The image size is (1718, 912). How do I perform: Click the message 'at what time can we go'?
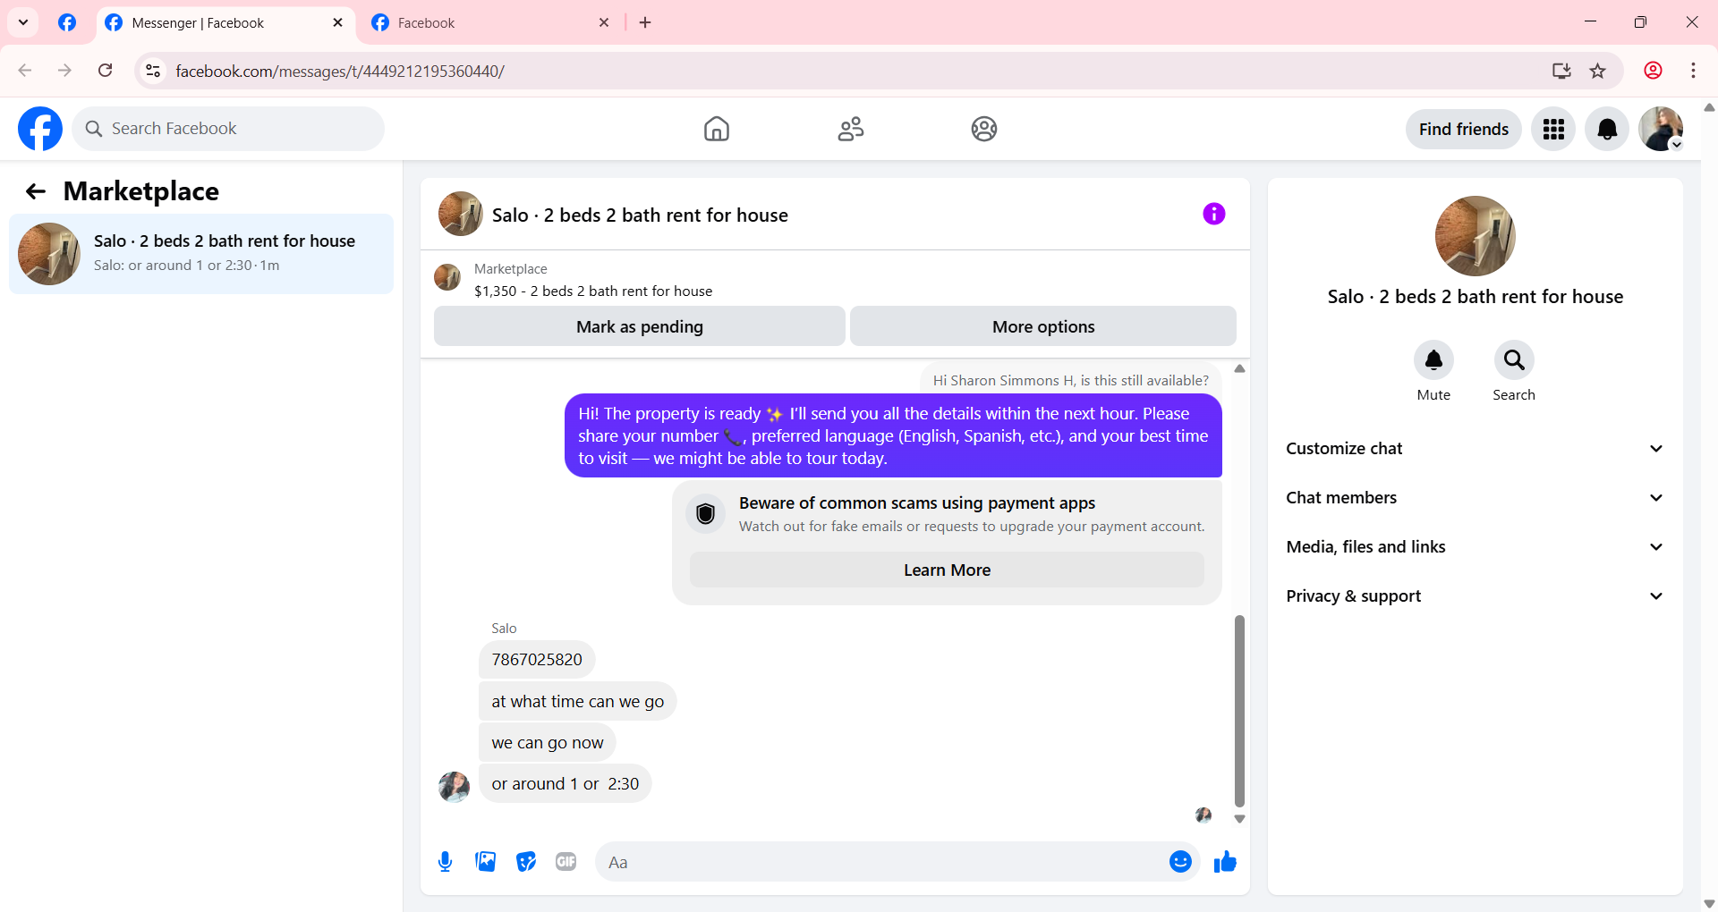tap(578, 701)
